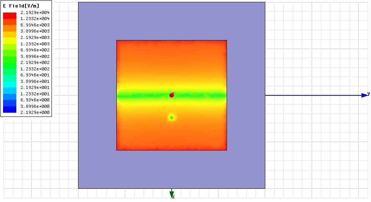
Task: Click the blue Y axis arrowhead
Action: pos(365,95)
